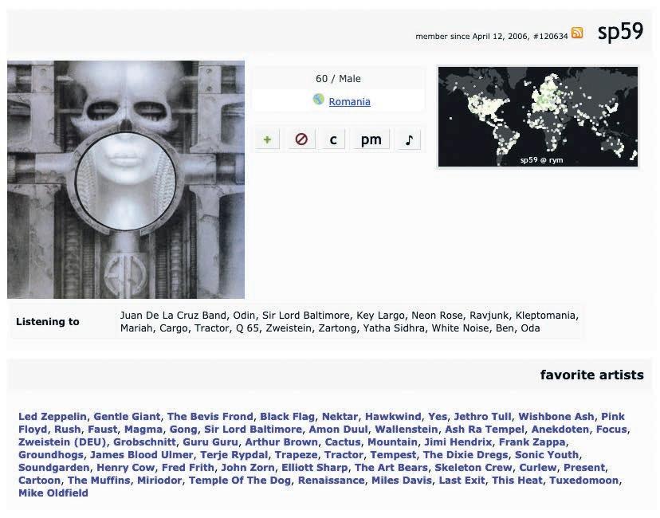Go to Nektar artist page
This screenshot has width=660, height=518.
[x=340, y=417]
